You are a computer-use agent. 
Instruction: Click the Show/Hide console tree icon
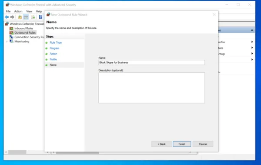coord(26,17)
